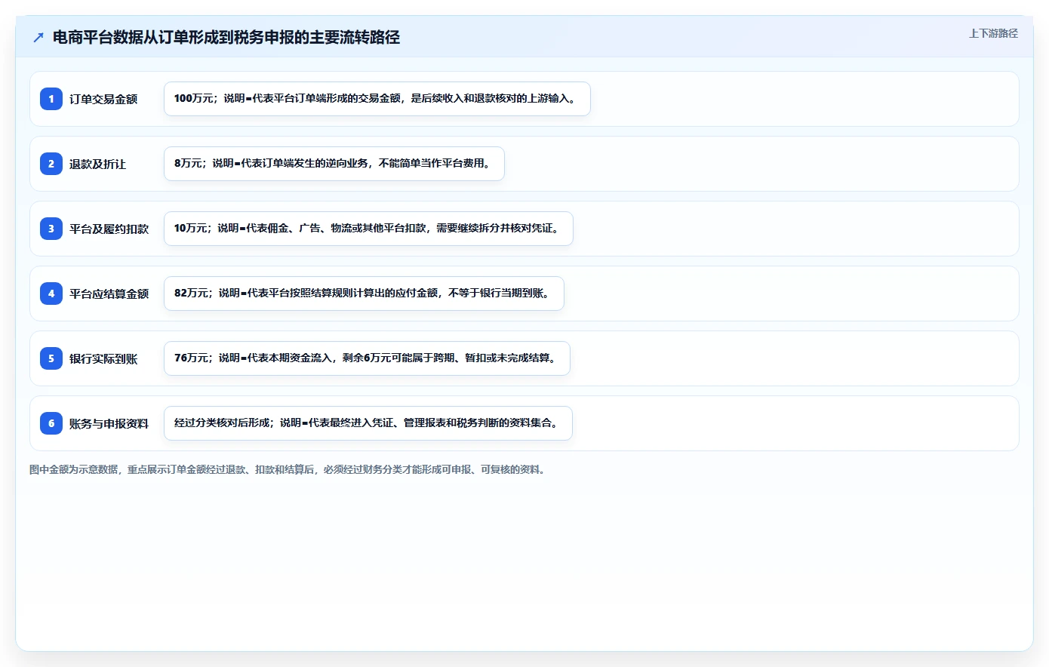Viewport: 1049px width, 667px height.
Task: Click step number 4 badge
Action: pos(51,294)
